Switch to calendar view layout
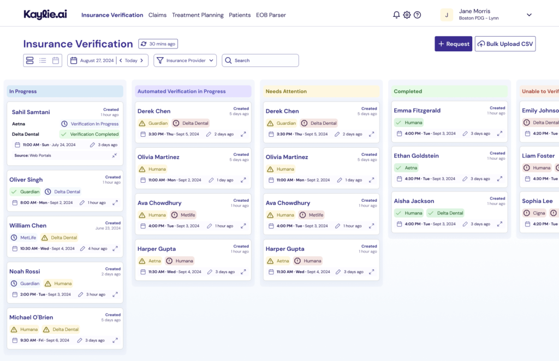 pos(56,61)
